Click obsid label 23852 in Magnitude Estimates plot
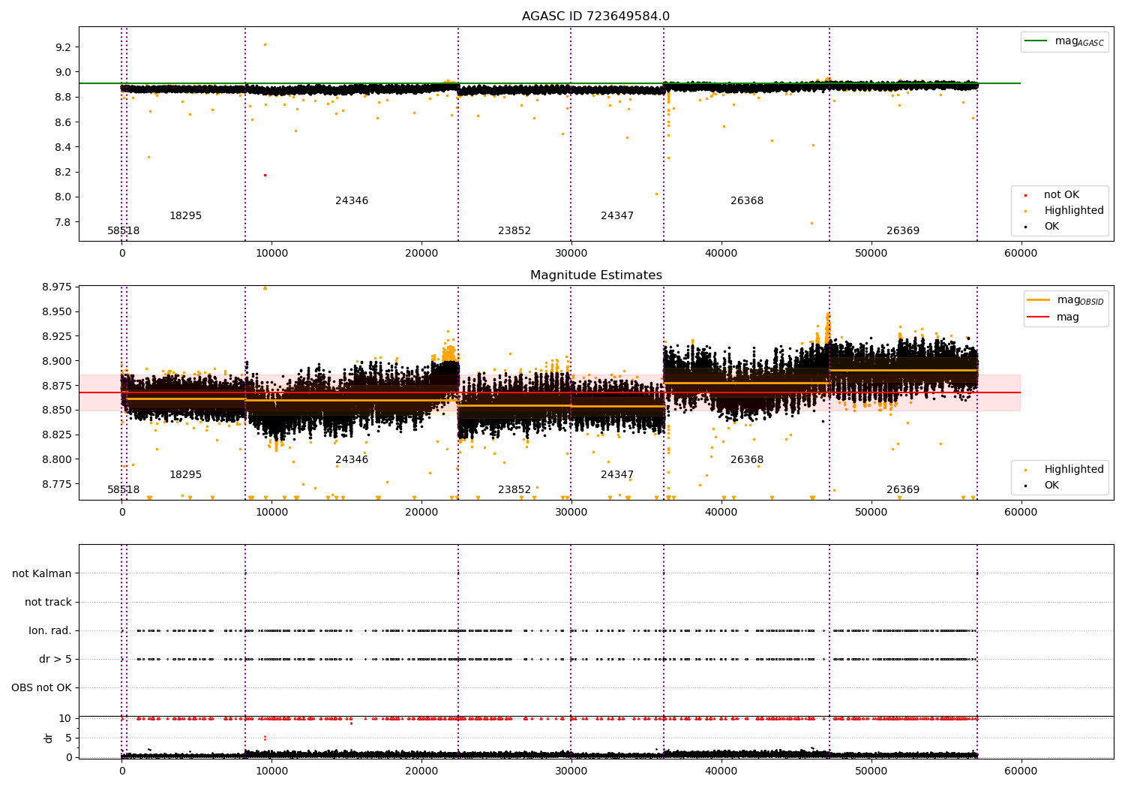This screenshot has height=788, width=1125. click(x=514, y=490)
